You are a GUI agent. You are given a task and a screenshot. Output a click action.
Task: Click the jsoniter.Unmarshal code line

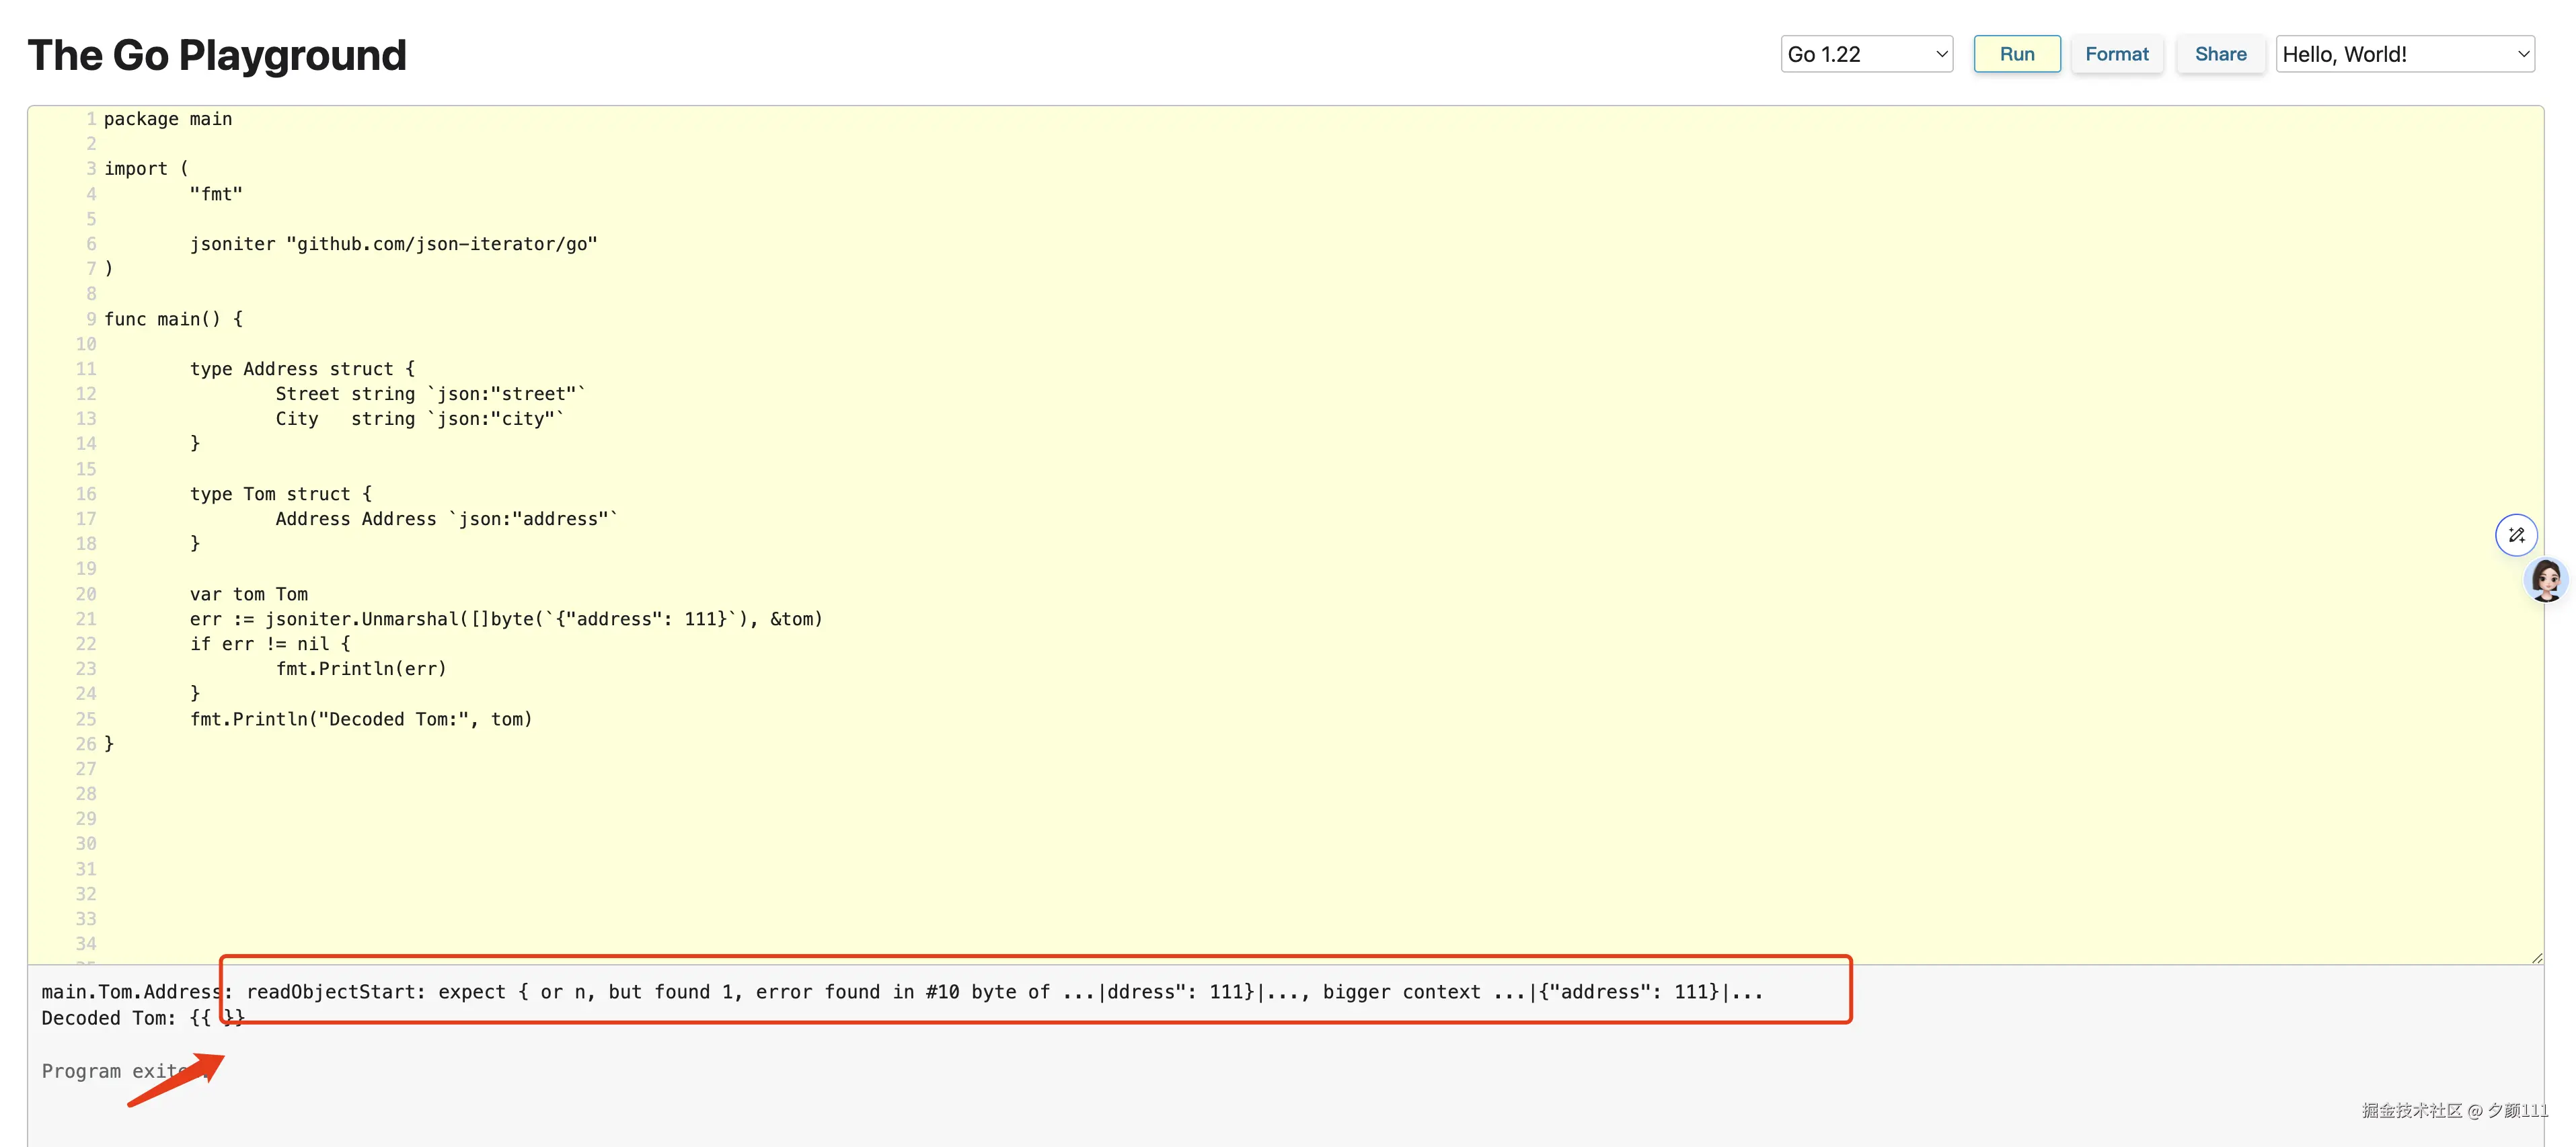(506, 619)
